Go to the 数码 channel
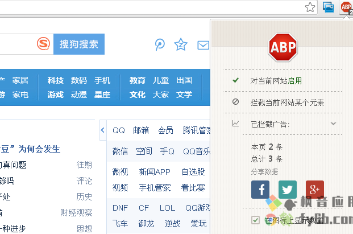The image size is (353, 234). click(79, 80)
